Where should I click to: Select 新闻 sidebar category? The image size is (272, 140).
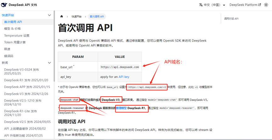[x=5, y=63]
